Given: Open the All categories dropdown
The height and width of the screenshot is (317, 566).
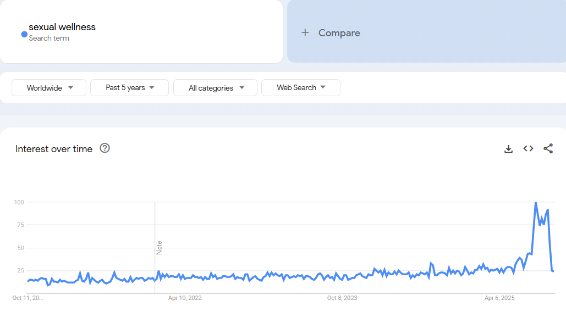Looking at the screenshot, I should pos(215,87).
